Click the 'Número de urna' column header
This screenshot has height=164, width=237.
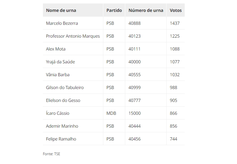146,10
